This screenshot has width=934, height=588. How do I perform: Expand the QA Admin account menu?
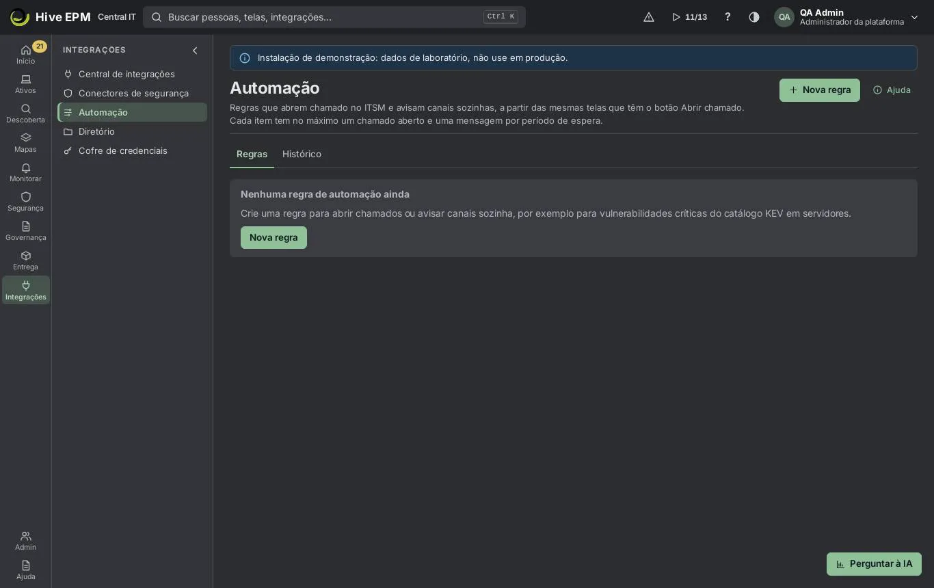[x=846, y=17]
